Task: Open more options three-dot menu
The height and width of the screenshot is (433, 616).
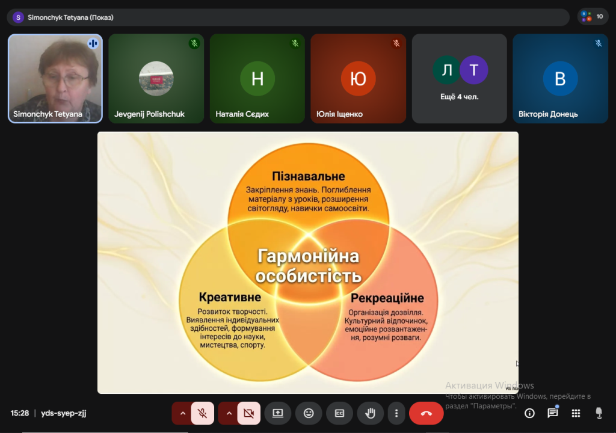Action: (396, 413)
